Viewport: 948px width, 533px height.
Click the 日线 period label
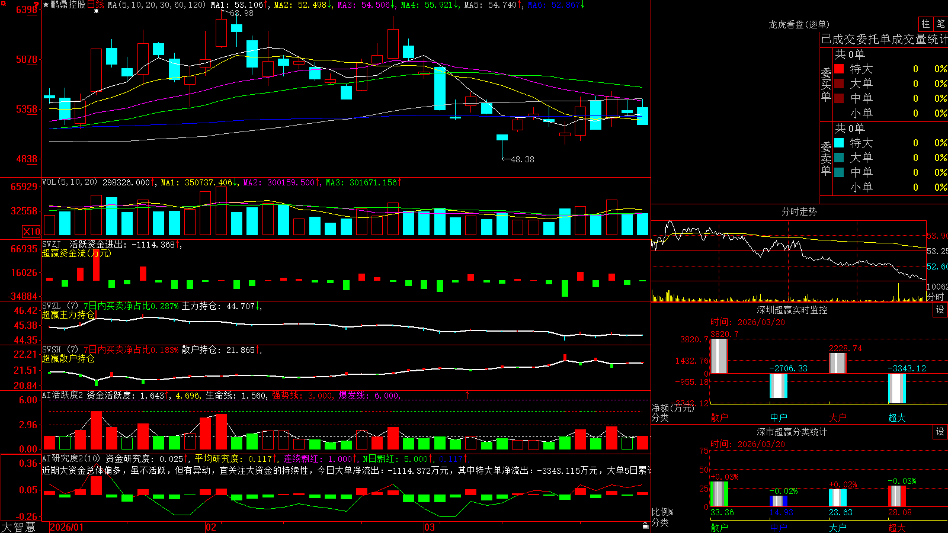click(95, 5)
